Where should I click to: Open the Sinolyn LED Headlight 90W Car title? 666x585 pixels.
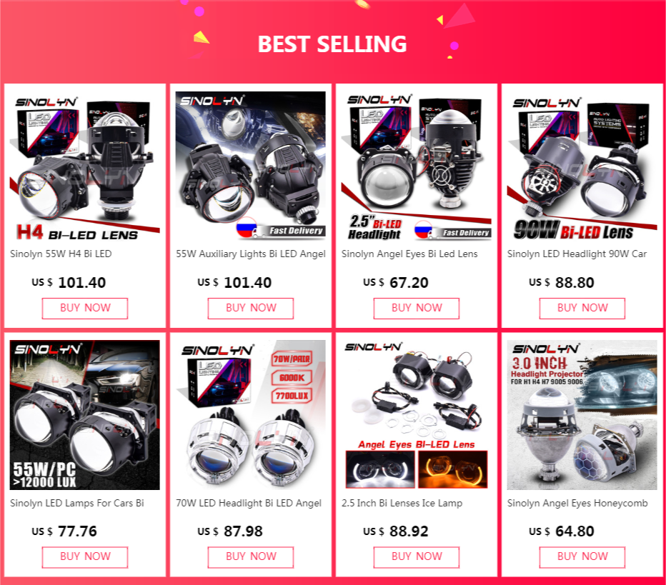pyautogui.click(x=577, y=254)
